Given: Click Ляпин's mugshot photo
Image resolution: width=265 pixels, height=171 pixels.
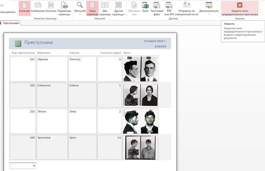Looking at the screenshot, I should pos(140,121).
